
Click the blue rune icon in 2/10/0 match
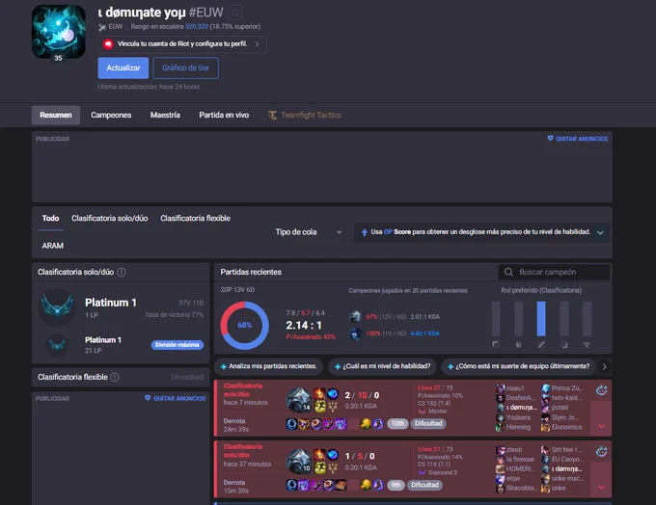tap(333, 394)
